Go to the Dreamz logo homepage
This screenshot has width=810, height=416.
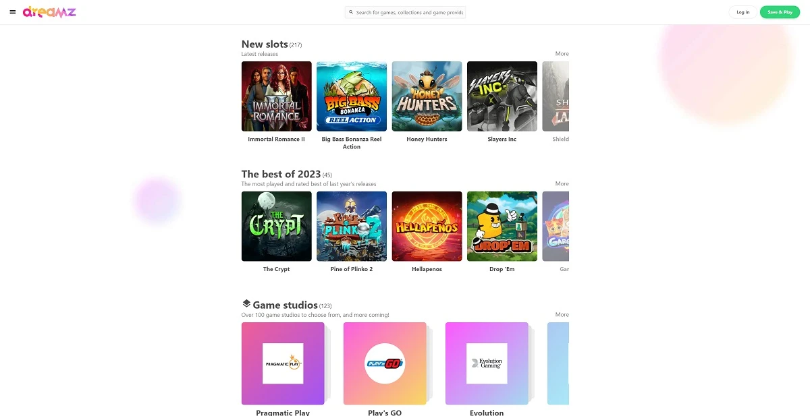coord(49,12)
